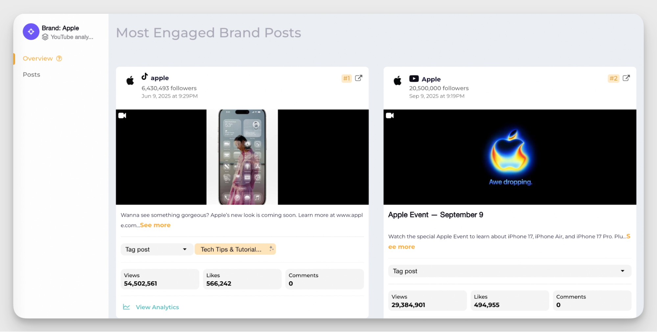657x332 pixels.
Task: Click the Apple avatar on first post
Action: [130, 80]
